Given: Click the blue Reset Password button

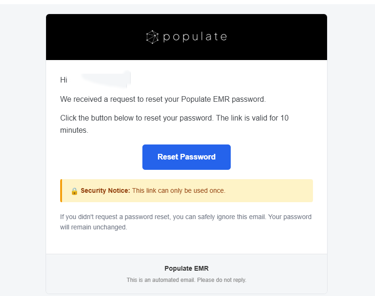Looking at the screenshot, I should (x=186, y=157).
